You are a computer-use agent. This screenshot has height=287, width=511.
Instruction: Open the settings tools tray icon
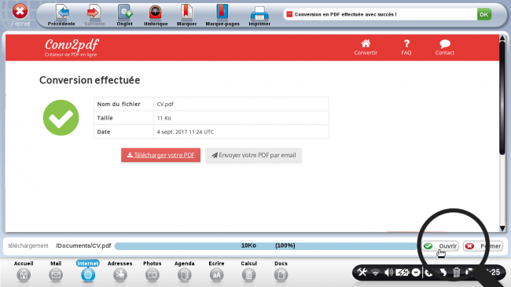click(x=362, y=272)
